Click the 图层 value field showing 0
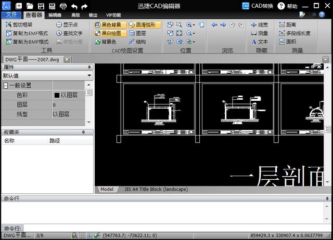This screenshot has height=240, width=333. coord(68,105)
